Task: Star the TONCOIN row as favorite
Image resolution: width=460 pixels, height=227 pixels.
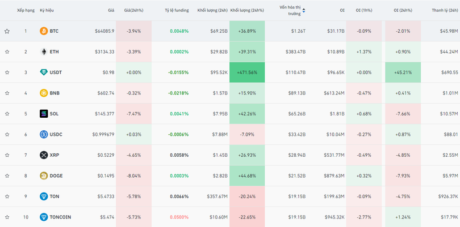Action: [x=7, y=217]
